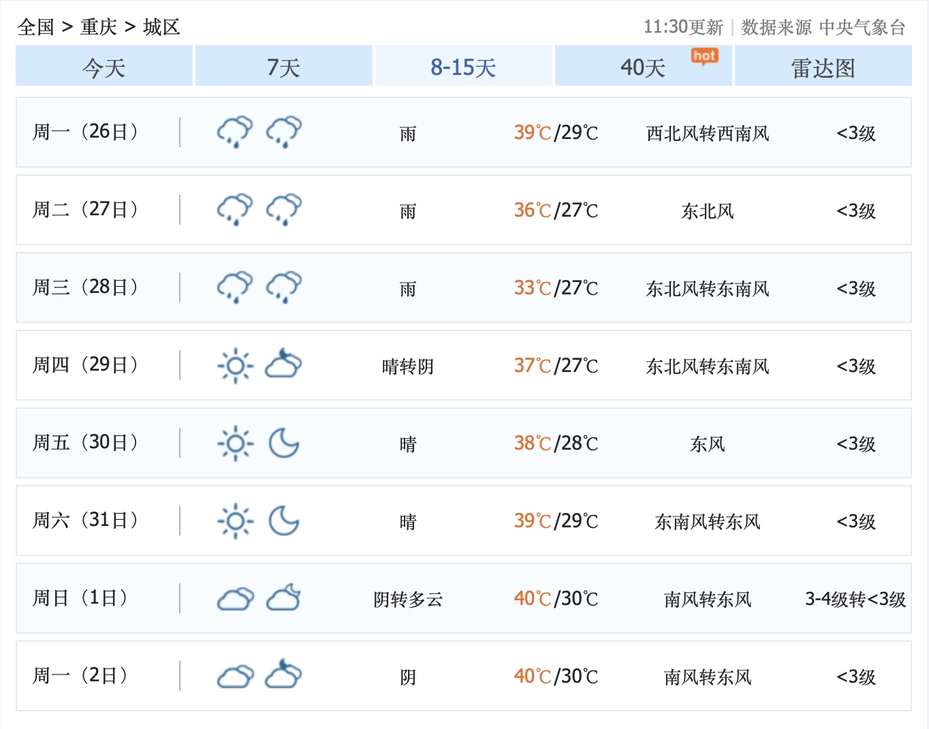
Task: Click the hot badge on 40天 tab
Action: coord(704,56)
